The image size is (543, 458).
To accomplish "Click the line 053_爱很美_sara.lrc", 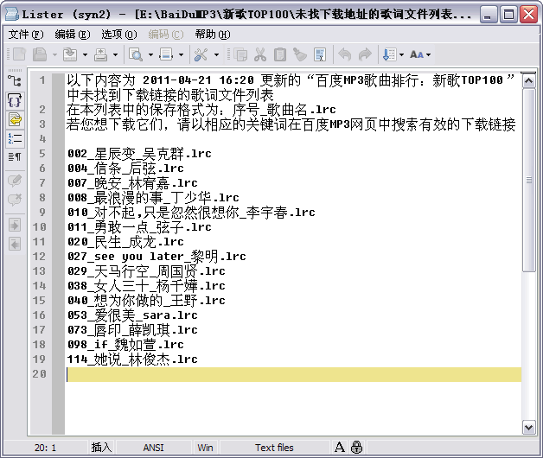I will (132, 315).
